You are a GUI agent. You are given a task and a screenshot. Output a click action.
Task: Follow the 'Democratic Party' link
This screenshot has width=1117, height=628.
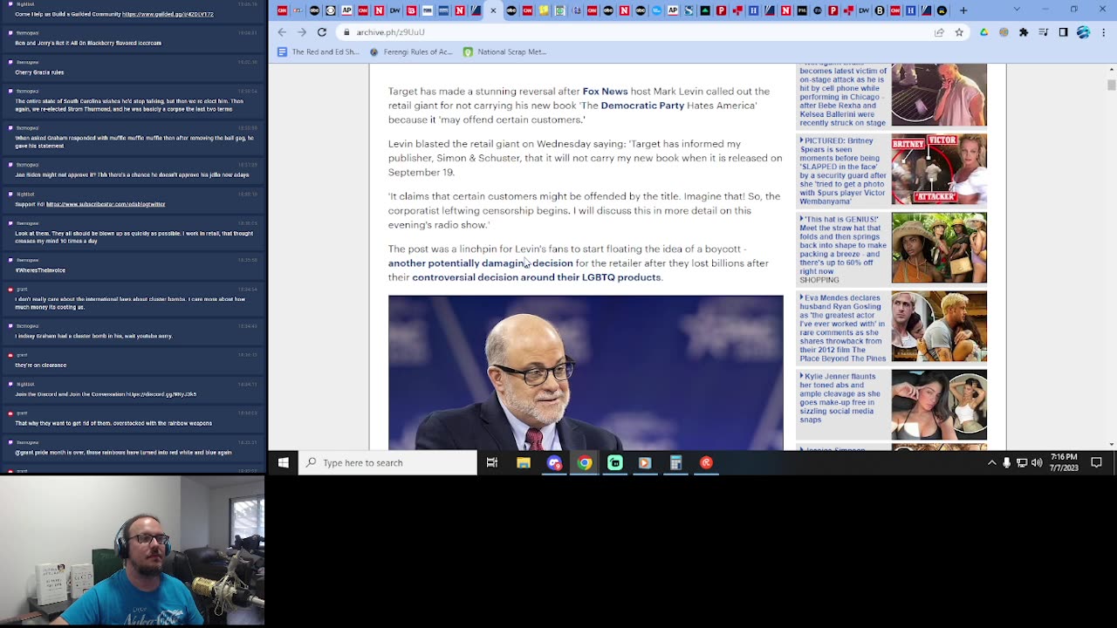(x=642, y=106)
